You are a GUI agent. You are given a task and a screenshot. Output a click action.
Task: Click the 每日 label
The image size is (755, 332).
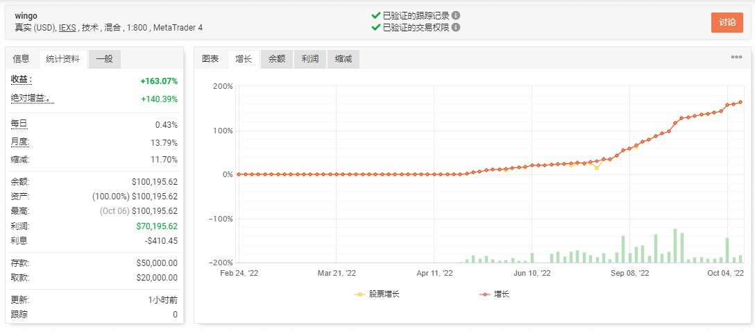(19, 124)
